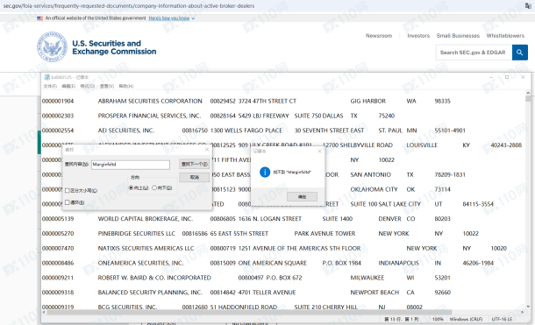Screen dimensions: 535x325
Task: Open the File (文件) menu in Notepad
Action: click(x=50, y=86)
